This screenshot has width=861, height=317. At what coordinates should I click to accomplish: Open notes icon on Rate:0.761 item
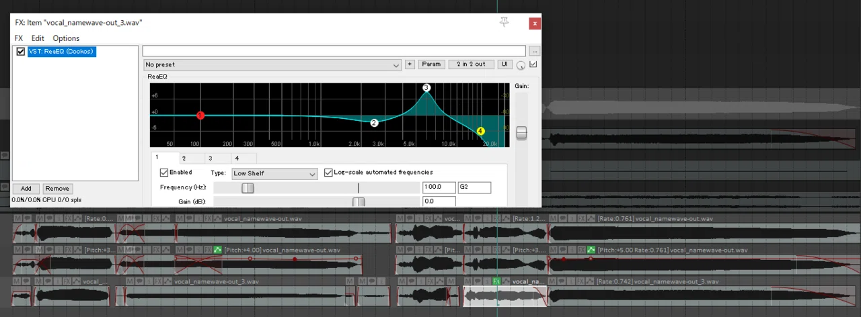[562, 219]
